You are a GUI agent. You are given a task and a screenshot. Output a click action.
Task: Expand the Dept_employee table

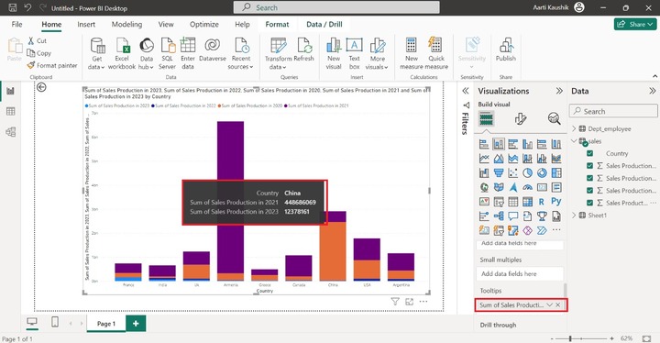click(574, 128)
